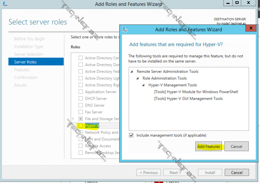Check the Active Directory Certificate Services role
The width and height of the screenshot is (260, 183).
pyautogui.click(x=81, y=58)
